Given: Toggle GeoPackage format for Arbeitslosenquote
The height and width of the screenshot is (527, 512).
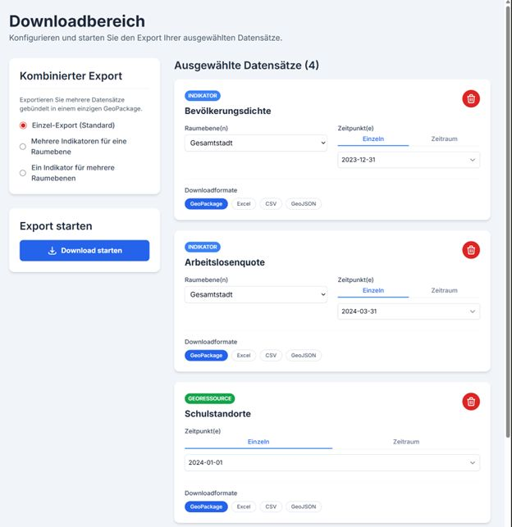Looking at the screenshot, I should click(x=206, y=355).
